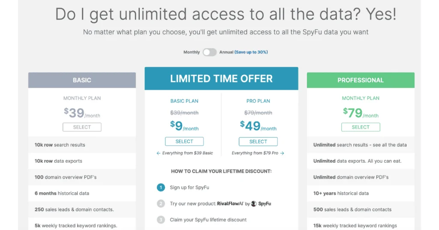Click the step 1 circle icon

pyautogui.click(x=161, y=188)
